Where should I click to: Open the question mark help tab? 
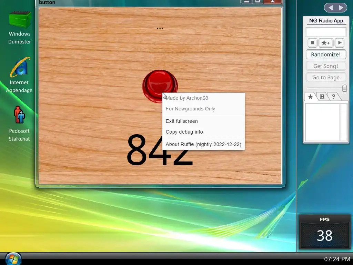point(333,97)
